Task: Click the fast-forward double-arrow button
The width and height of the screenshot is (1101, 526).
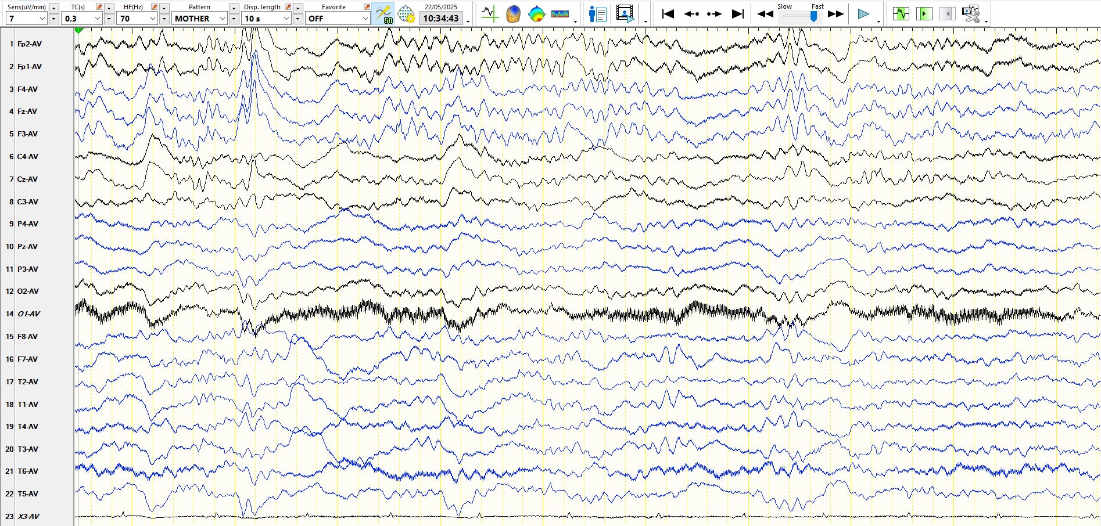Action: pos(835,14)
